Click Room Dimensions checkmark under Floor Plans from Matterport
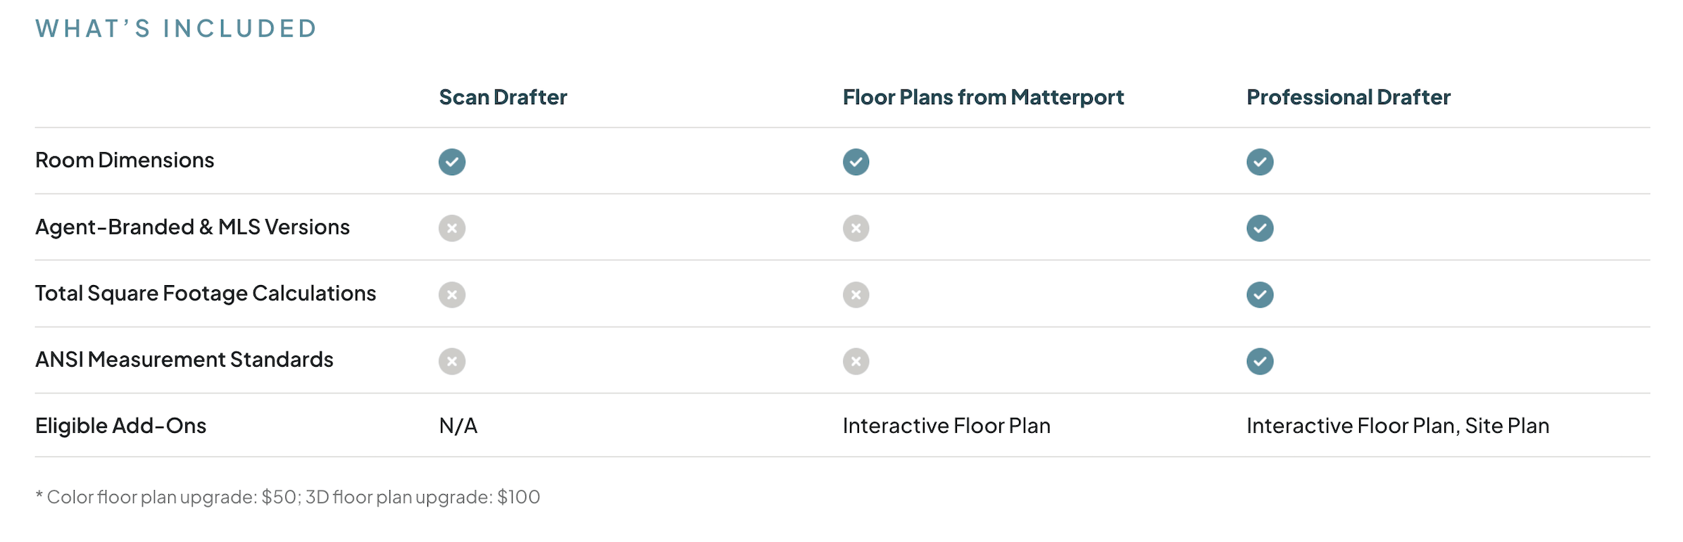This screenshot has height=542, width=1683. [x=856, y=162]
